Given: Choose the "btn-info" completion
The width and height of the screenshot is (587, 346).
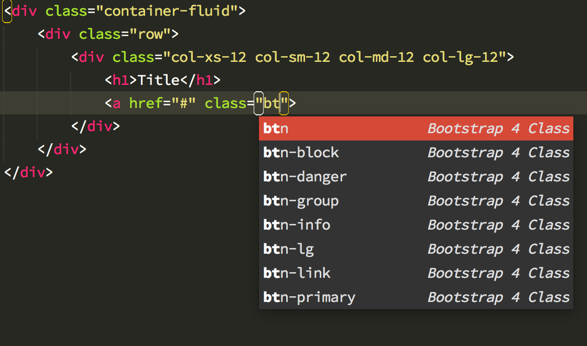Looking at the screenshot, I should (416, 225).
